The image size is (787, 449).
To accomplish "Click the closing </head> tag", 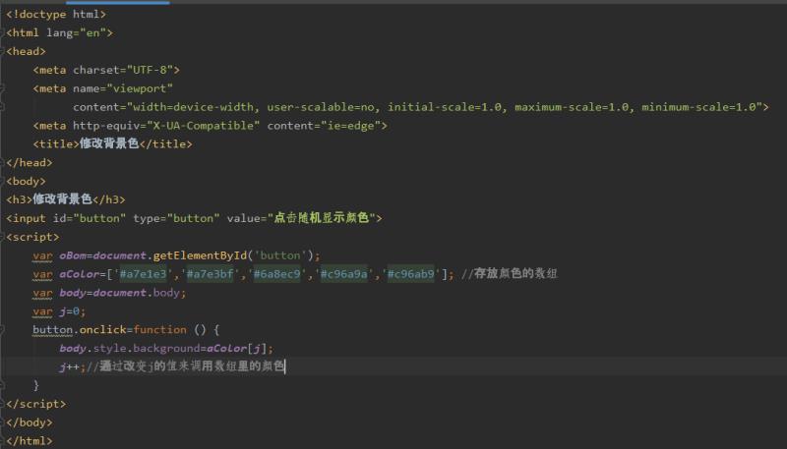I will tap(30, 163).
